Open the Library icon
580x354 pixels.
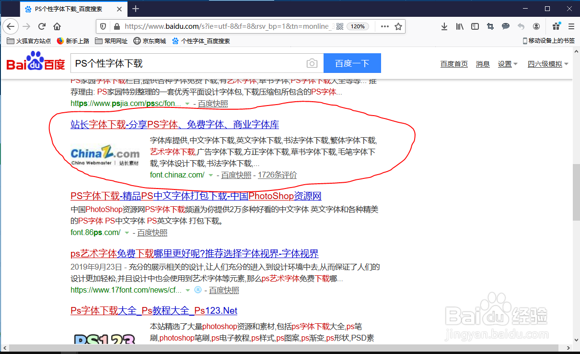tap(459, 27)
